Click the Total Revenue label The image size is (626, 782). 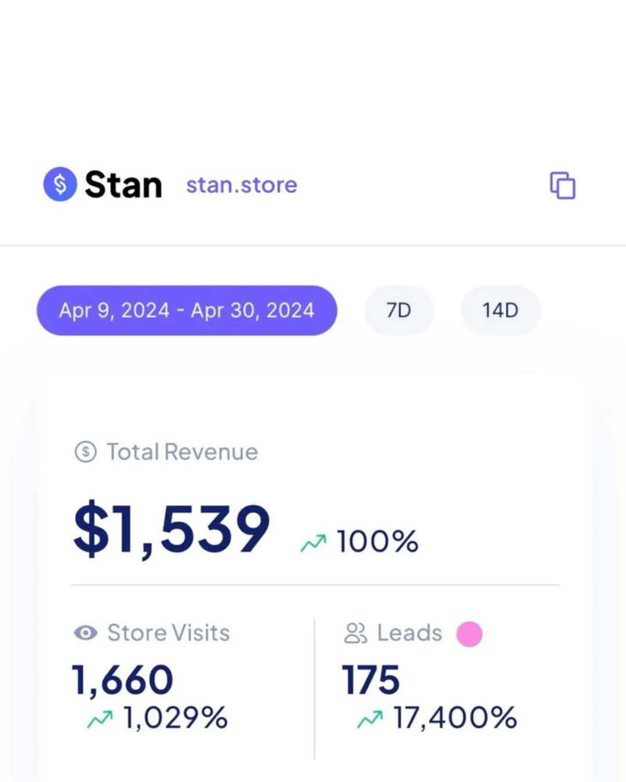182,452
